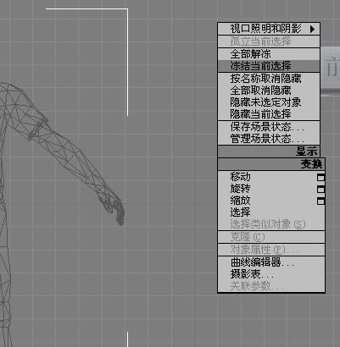Image resolution: width=340 pixels, height=347 pixels.
Task: Choose 选择 in transform menu
Action: [x=271, y=212]
